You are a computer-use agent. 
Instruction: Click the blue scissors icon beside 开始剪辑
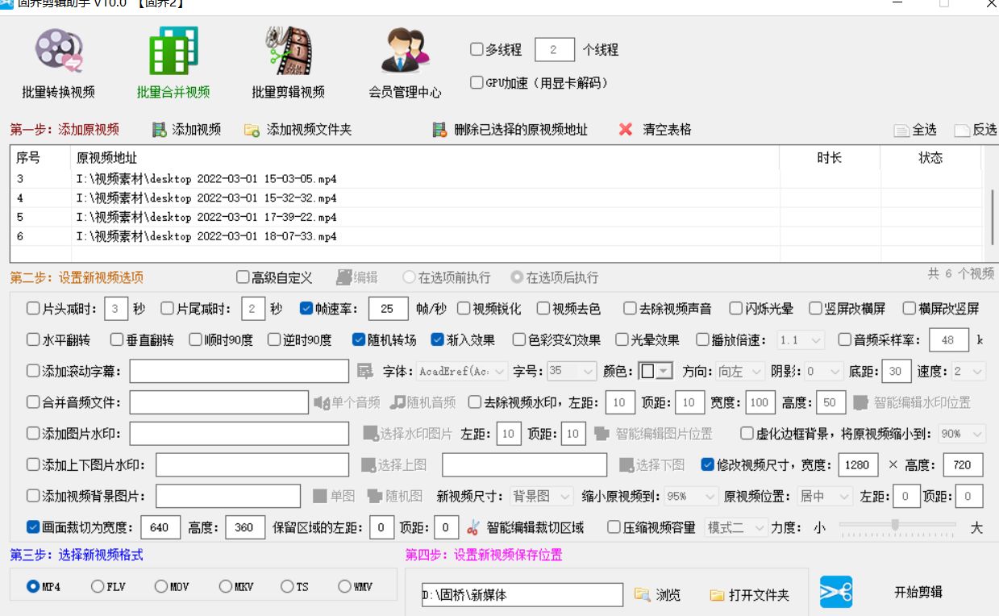click(x=836, y=591)
